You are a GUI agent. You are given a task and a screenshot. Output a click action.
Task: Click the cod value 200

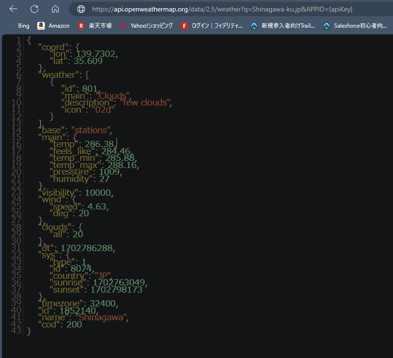click(74, 324)
